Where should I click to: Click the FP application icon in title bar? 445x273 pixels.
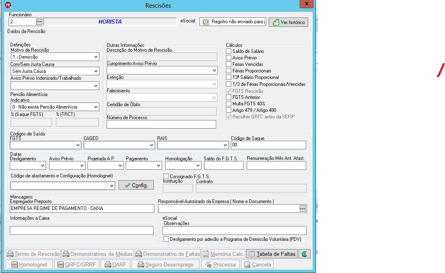[x=8, y=5]
